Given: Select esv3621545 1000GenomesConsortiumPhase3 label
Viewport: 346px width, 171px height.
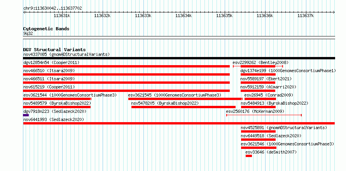Looking at the screenshot, I should [x=175, y=95].
